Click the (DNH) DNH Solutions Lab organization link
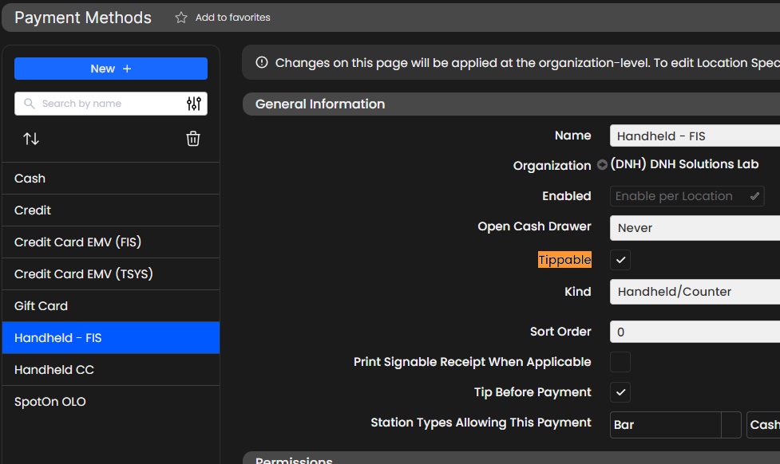 (x=684, y=164)
